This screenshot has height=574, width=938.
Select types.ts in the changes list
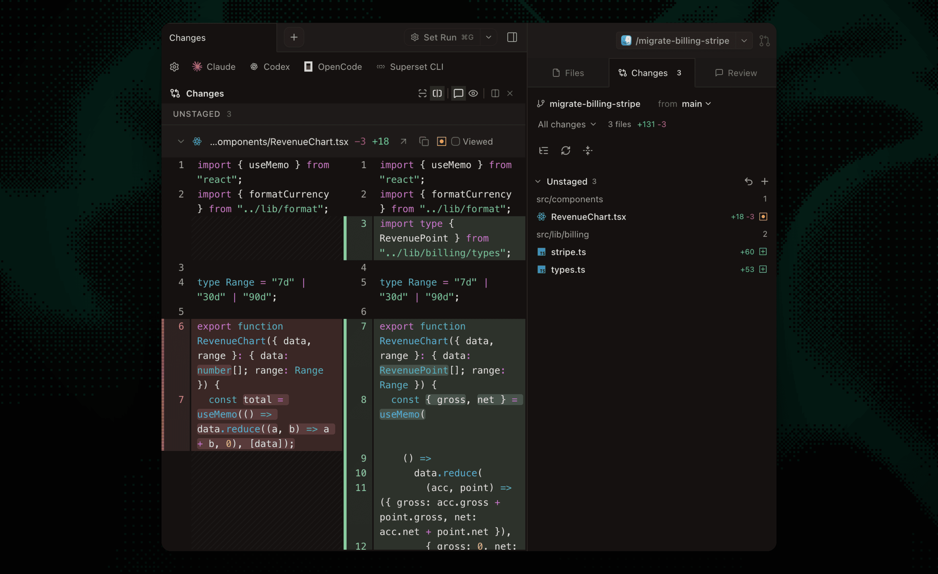652,269
